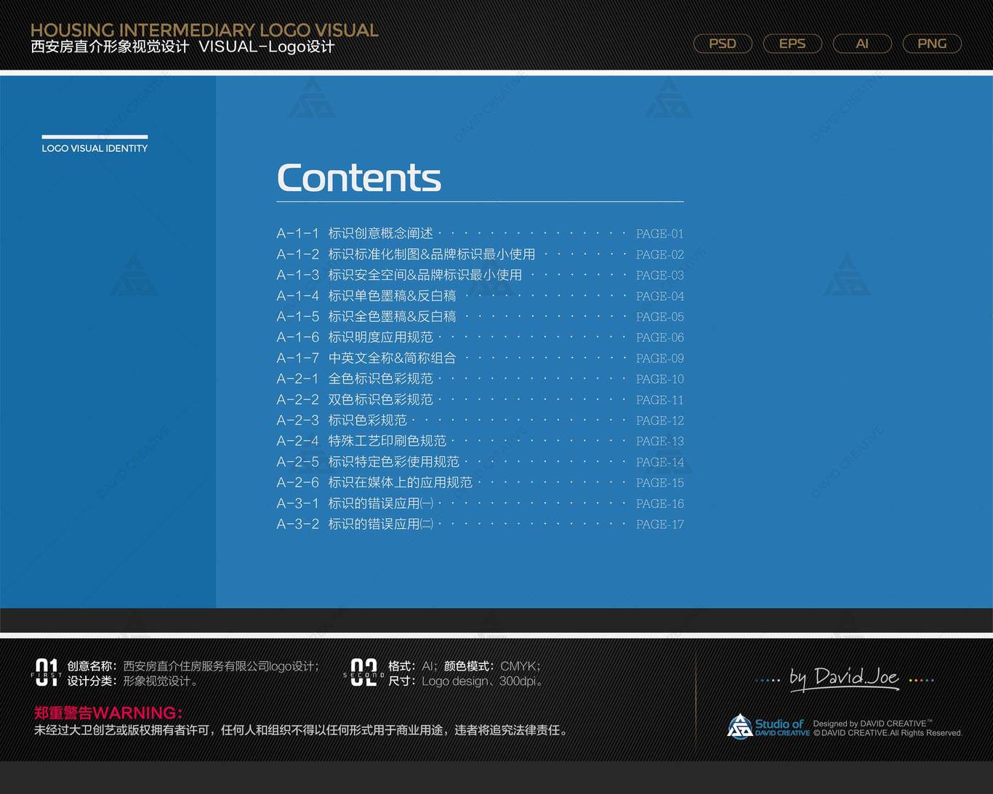Viewport: 993px width, 794px height.
Task: Click the 格式 AI 颜色模式 CMYK line
Action: click(x=465, y=666)
